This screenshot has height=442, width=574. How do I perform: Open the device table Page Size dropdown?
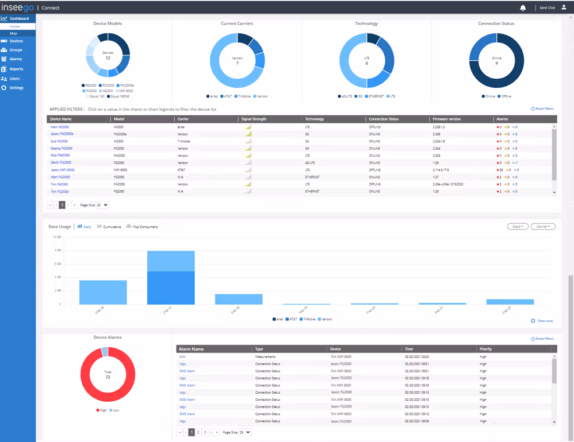pos(102,205)
